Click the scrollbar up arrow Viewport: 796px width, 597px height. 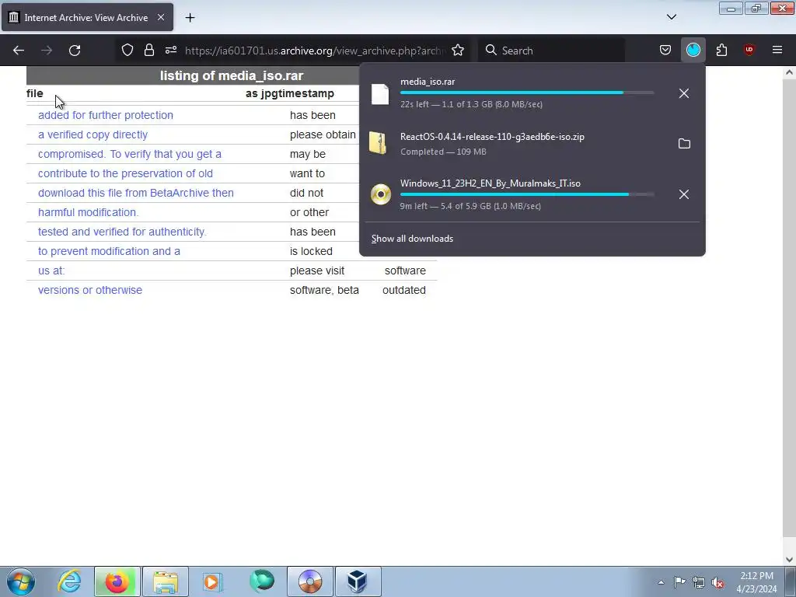point(789,72)
